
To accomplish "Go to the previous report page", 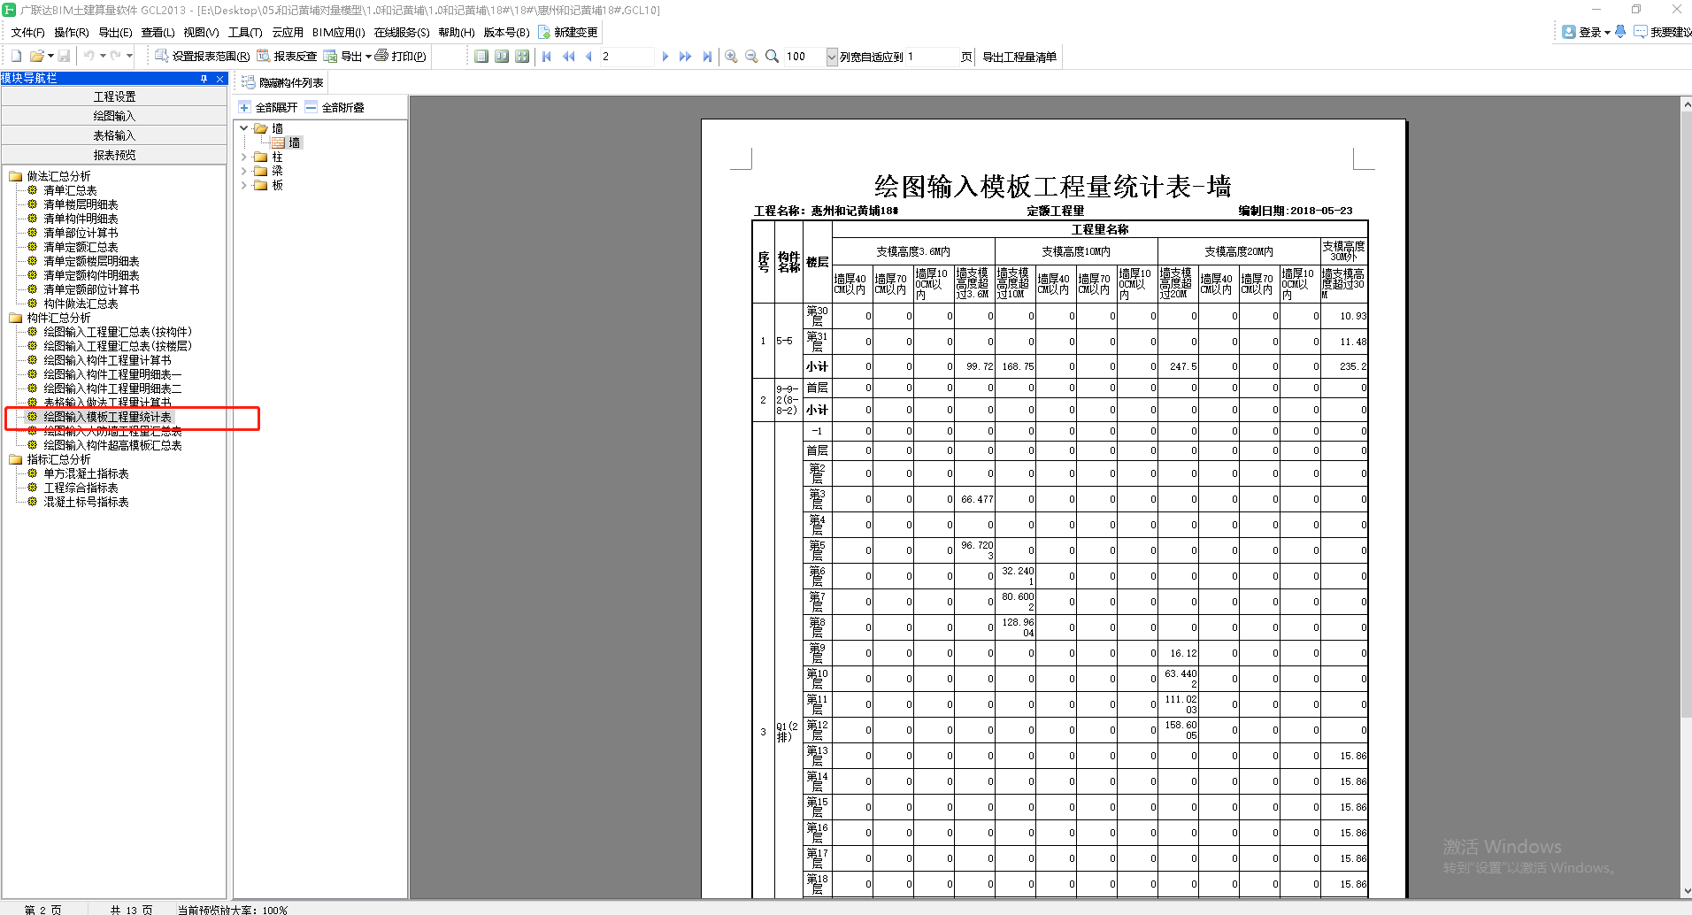I will pyautogui.click(x=588, y=57).
